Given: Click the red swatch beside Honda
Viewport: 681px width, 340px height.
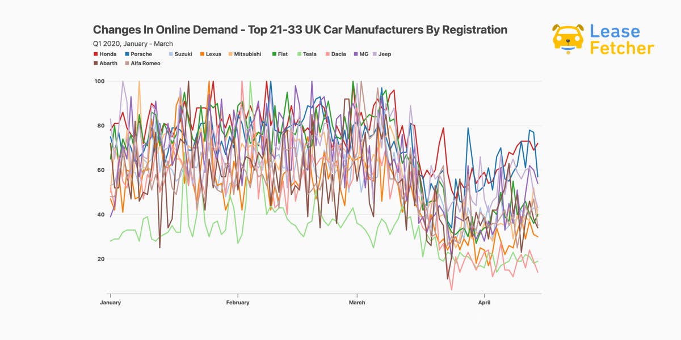Looking at the screenshot, I should (x=95, y=54).
